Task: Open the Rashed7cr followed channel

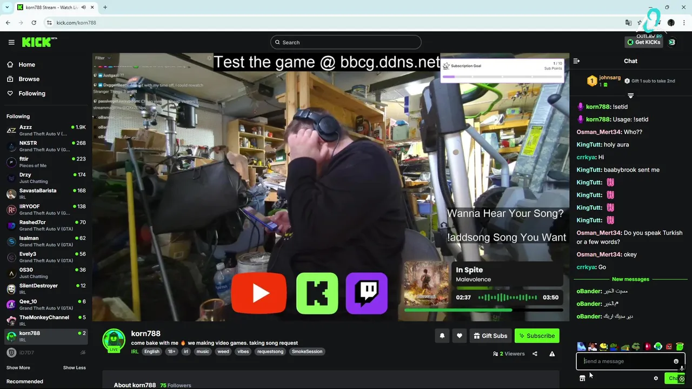Action: point(45,225)
